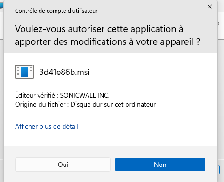This screenshot has height=182, width=224.
Task: Click the Origine du fichier label
Action: point(40,104)
